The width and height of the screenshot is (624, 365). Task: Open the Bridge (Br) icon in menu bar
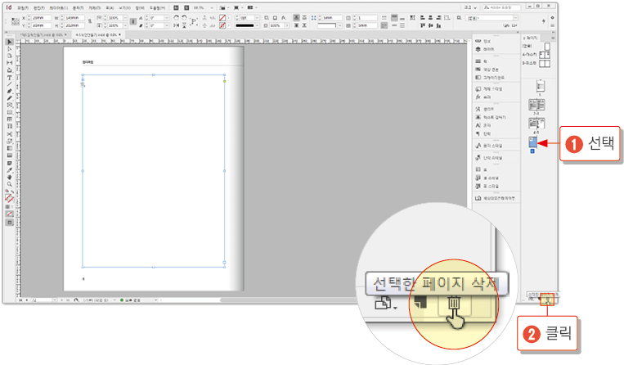tap(176, 7)
